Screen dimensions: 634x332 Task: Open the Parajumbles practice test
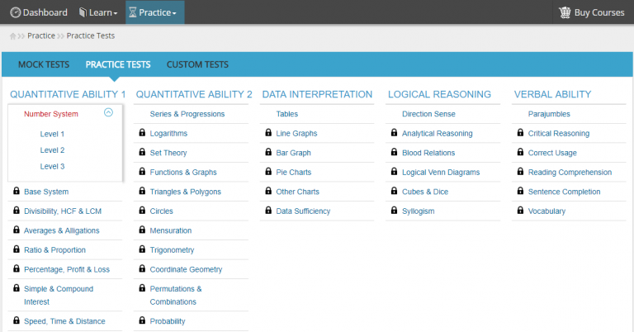click(549, 114)
